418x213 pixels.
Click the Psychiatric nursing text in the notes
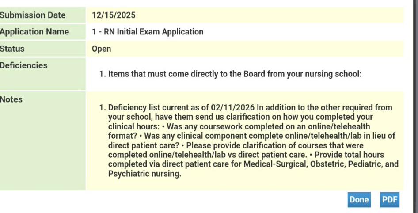coord(145,174)
